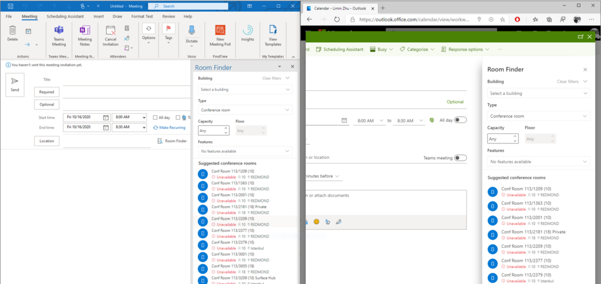The height and width of the screenshot is (284, 601).
Task: Select Conf Room 113/2181 (18) Private in desktop
Action: (245, 210)
